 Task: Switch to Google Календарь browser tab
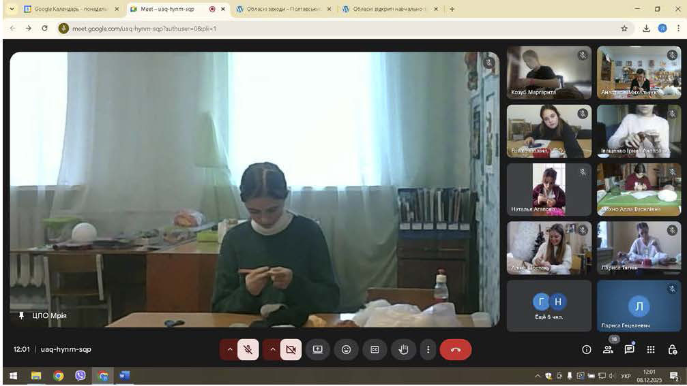(x=67, y=10)
